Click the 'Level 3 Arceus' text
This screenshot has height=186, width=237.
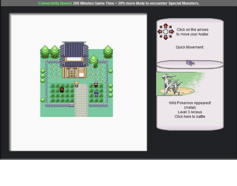click(x=190, y=112)
